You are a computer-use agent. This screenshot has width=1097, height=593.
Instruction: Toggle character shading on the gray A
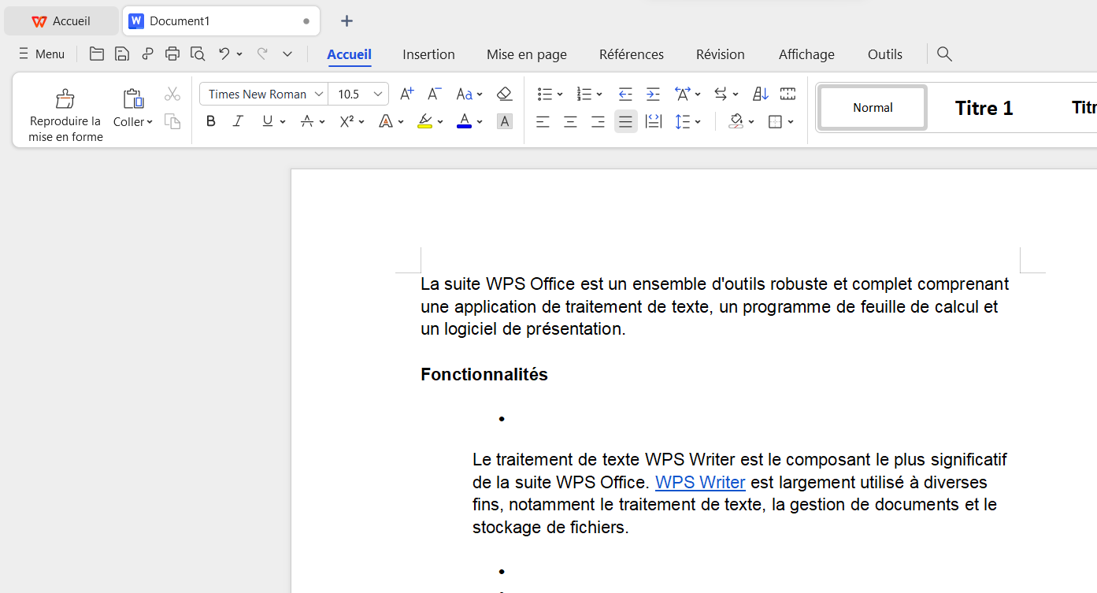coord(505,121)
